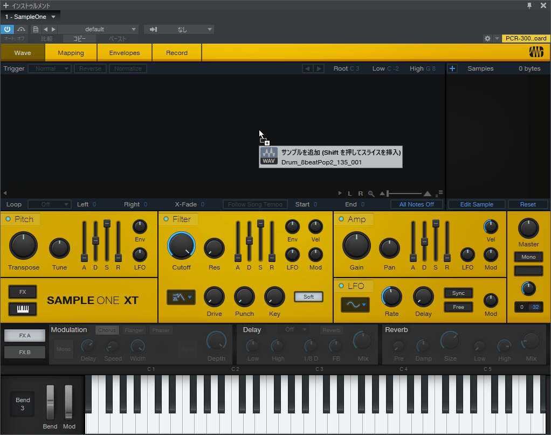This screenshot has height=435, width=551.
Task: Add a new instrument with plus icon
Action: point(5,5)
